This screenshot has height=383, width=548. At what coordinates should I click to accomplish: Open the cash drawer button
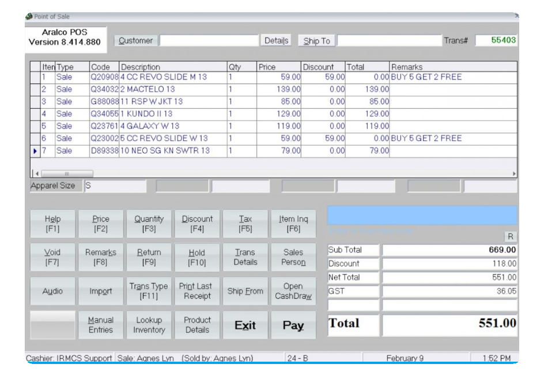293,291
